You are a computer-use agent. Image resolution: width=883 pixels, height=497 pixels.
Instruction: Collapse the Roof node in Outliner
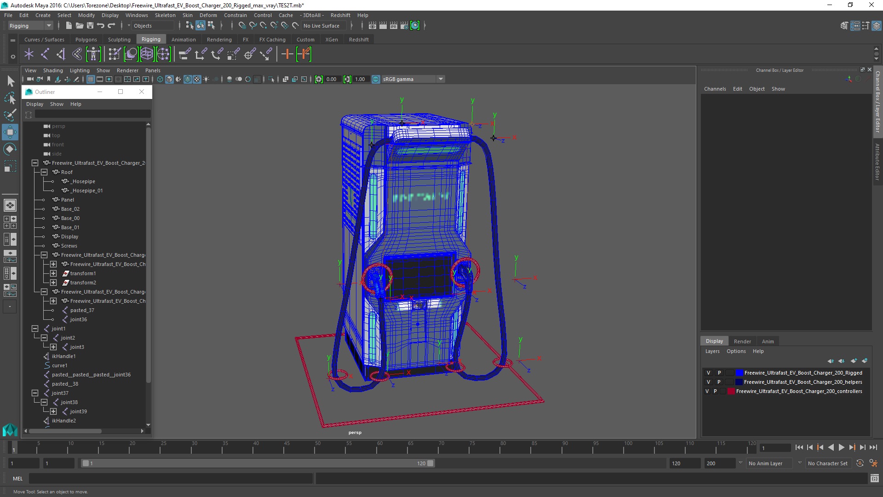pyautogui.click(x=44, y=172)
